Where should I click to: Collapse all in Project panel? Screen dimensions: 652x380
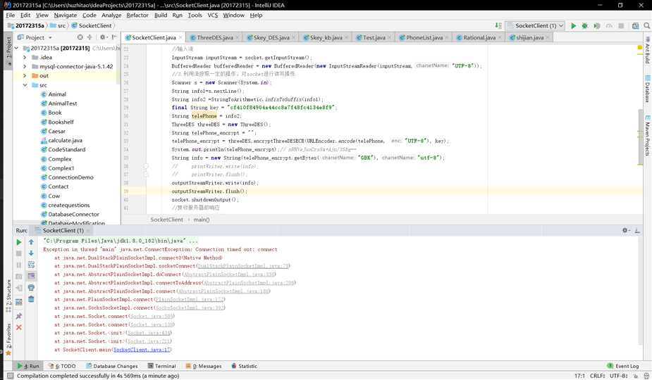point(90,37)
